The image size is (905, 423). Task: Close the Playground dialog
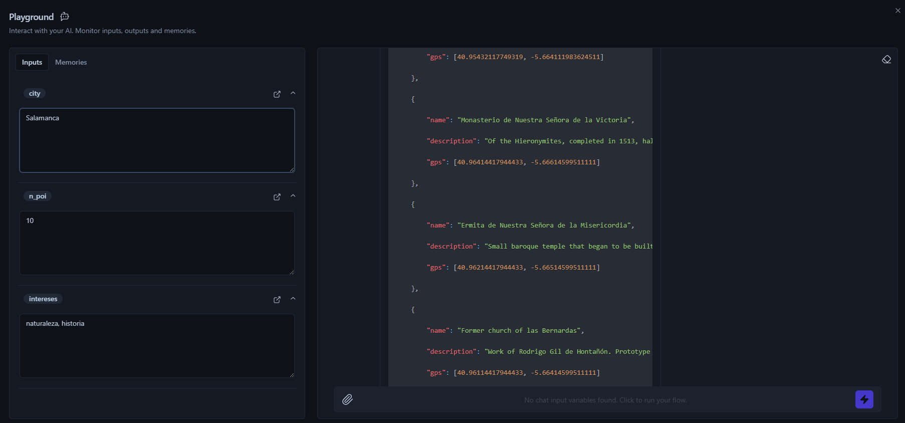(897, 11)
